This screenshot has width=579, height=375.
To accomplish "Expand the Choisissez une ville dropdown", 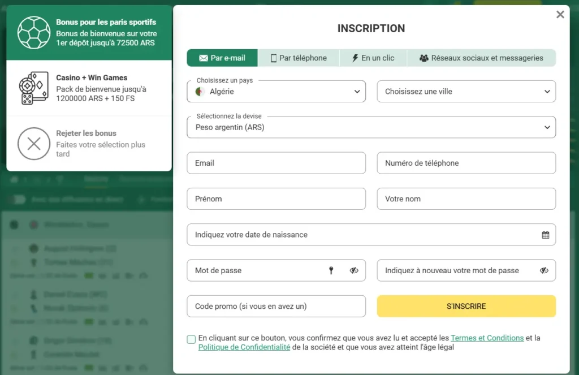I will coord(466,91).
